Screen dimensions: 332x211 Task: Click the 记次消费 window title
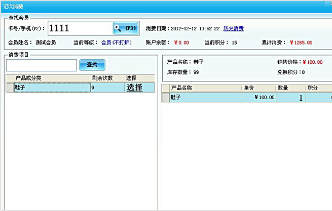coord(13,7)
